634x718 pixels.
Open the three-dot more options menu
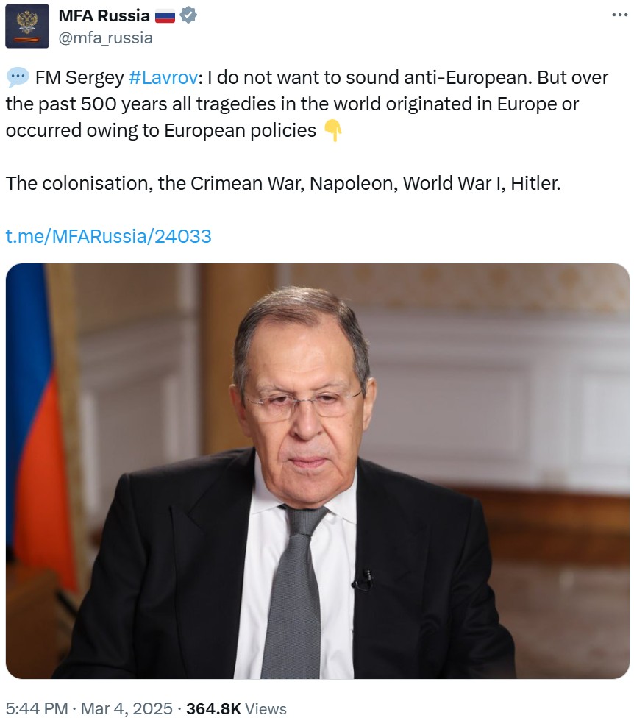620,15
